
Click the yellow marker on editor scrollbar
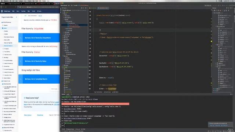[211, 41]
